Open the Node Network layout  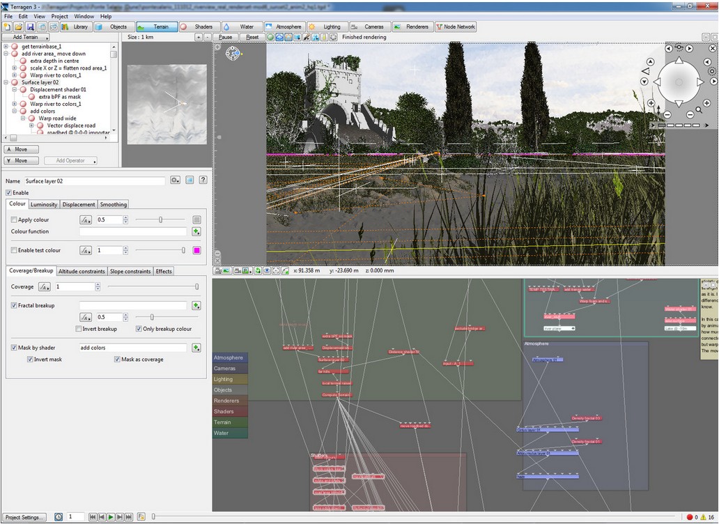pos(456,27)
